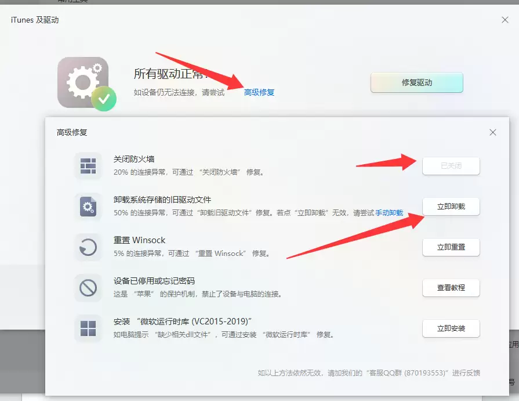Click the 所有驱动正常 status heading
Image resolution: width=519 pixels, height=401 pixels.
171,74
